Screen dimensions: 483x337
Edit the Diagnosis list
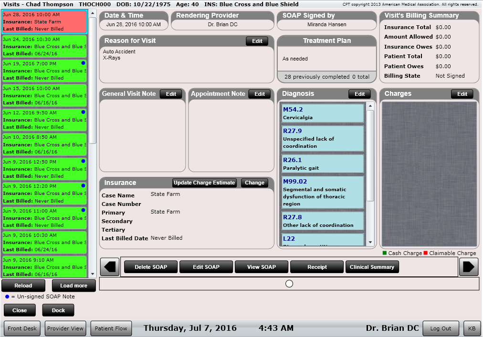coord(359,94)
